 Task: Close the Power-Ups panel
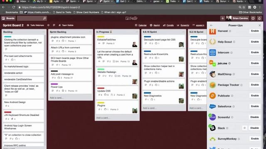tap(259, 25)
